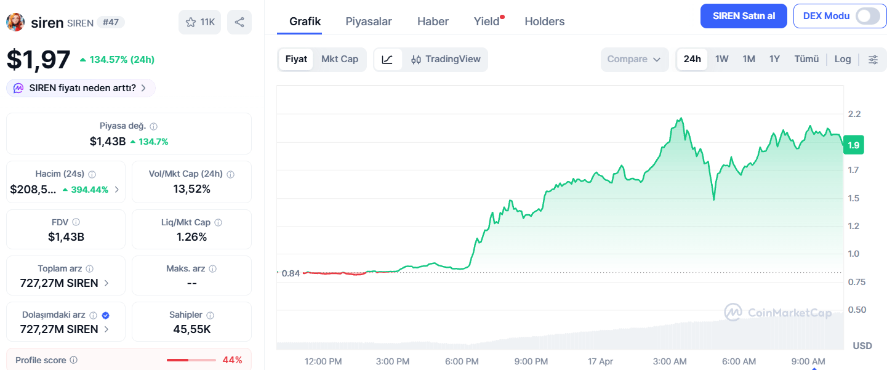
Task: Switch chart to Mkt Cap view
Action: pos(340,59)
